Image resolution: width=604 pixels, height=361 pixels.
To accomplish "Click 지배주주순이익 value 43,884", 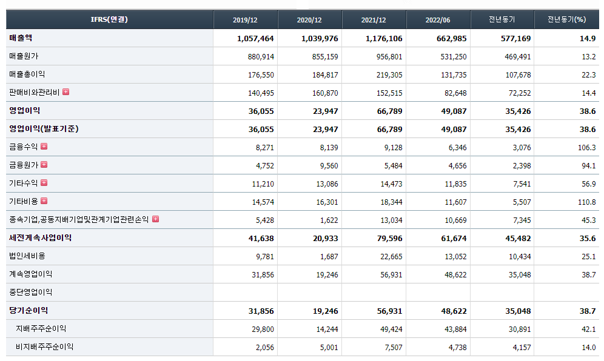I will 455,330.
